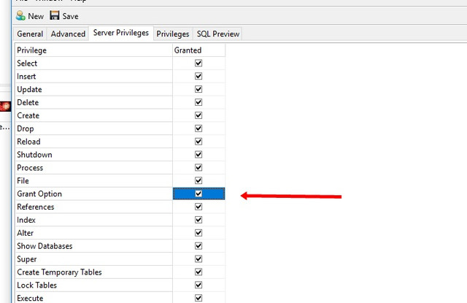Uncheck the File privilege checkbox
Screen dimensions: 467x303
(x=198, y=180)
